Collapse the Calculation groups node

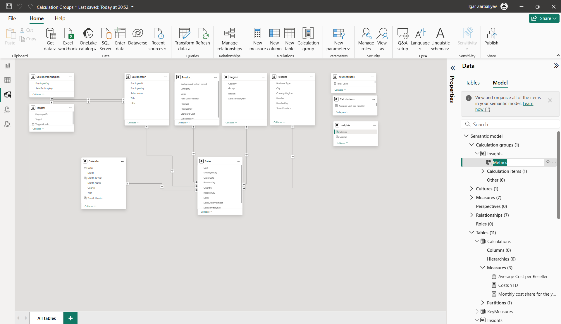[x=471, y=145]
